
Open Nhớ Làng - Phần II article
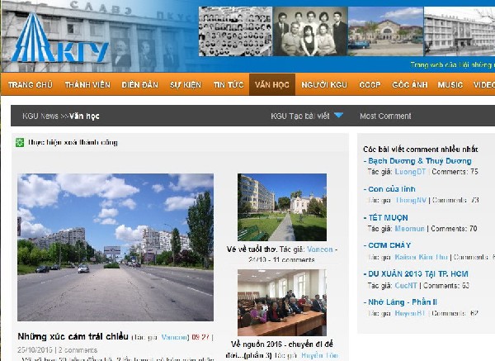pos(403,302)
